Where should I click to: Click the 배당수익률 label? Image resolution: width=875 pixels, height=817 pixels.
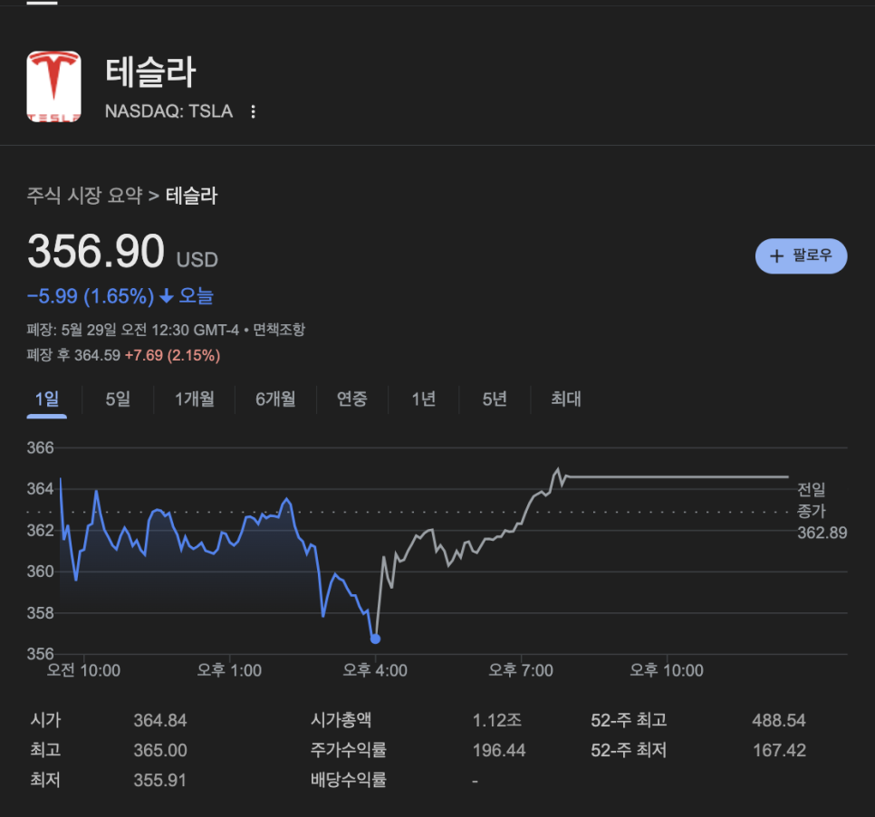(349, 780)
